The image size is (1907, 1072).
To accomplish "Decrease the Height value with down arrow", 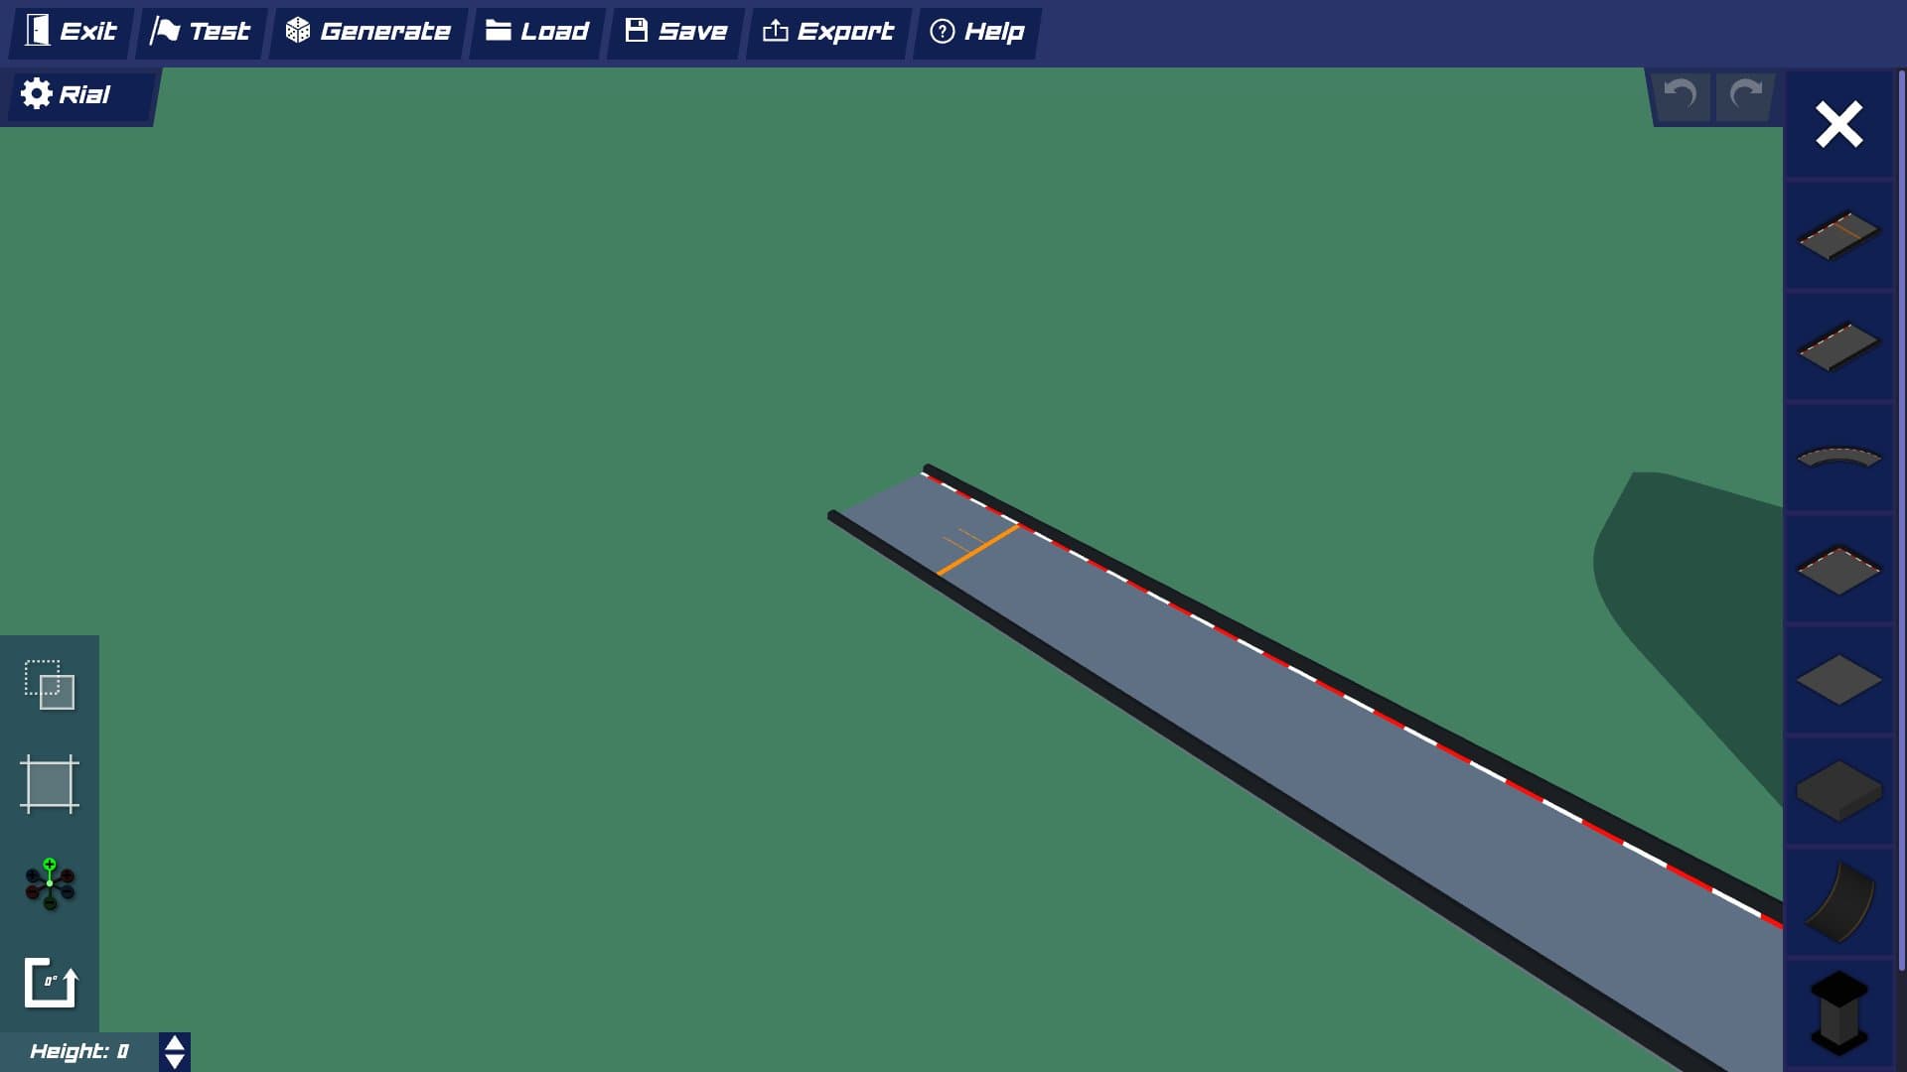I will point(175,1061).
